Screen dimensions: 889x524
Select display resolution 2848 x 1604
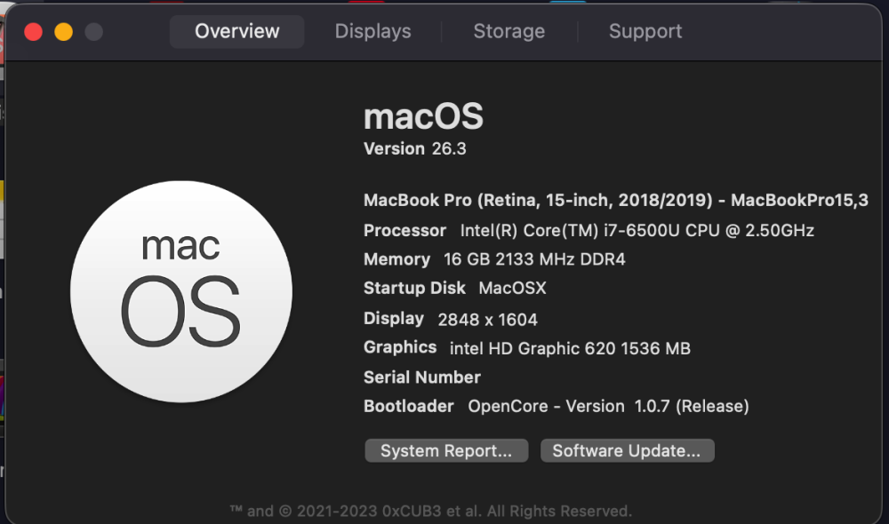click(487, 320)
